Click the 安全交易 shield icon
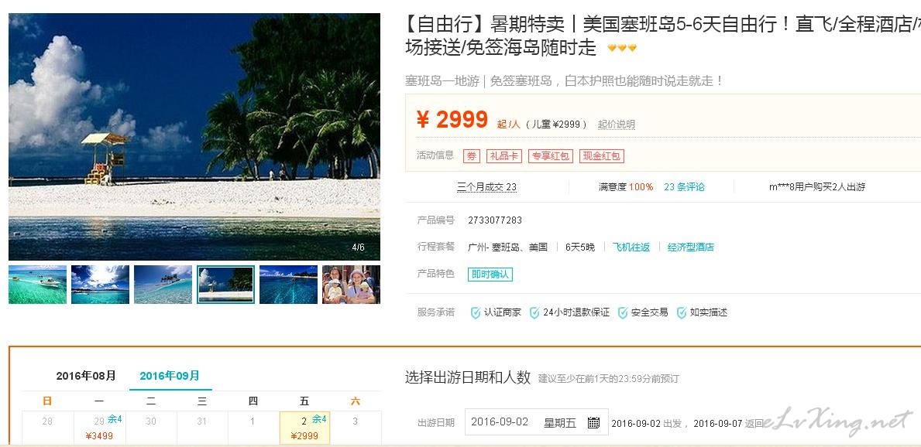The height and width of the screenshot is (447, 921). [x=622, y=312]
